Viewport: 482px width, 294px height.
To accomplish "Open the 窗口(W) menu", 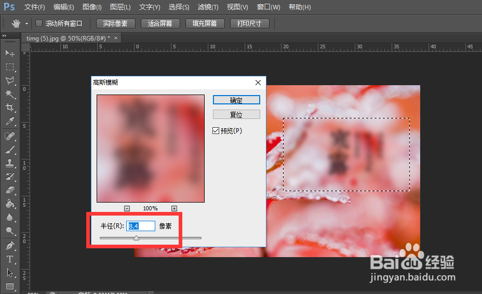I will (269, 7).
